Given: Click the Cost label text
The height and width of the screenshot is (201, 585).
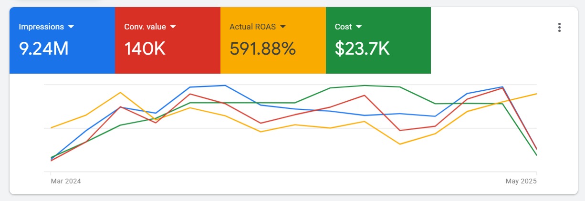Looking at the screenshot, I should [343, 27].
